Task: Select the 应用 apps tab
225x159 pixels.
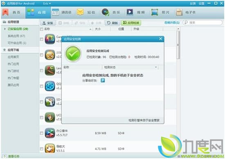Action: click(38, 13)
